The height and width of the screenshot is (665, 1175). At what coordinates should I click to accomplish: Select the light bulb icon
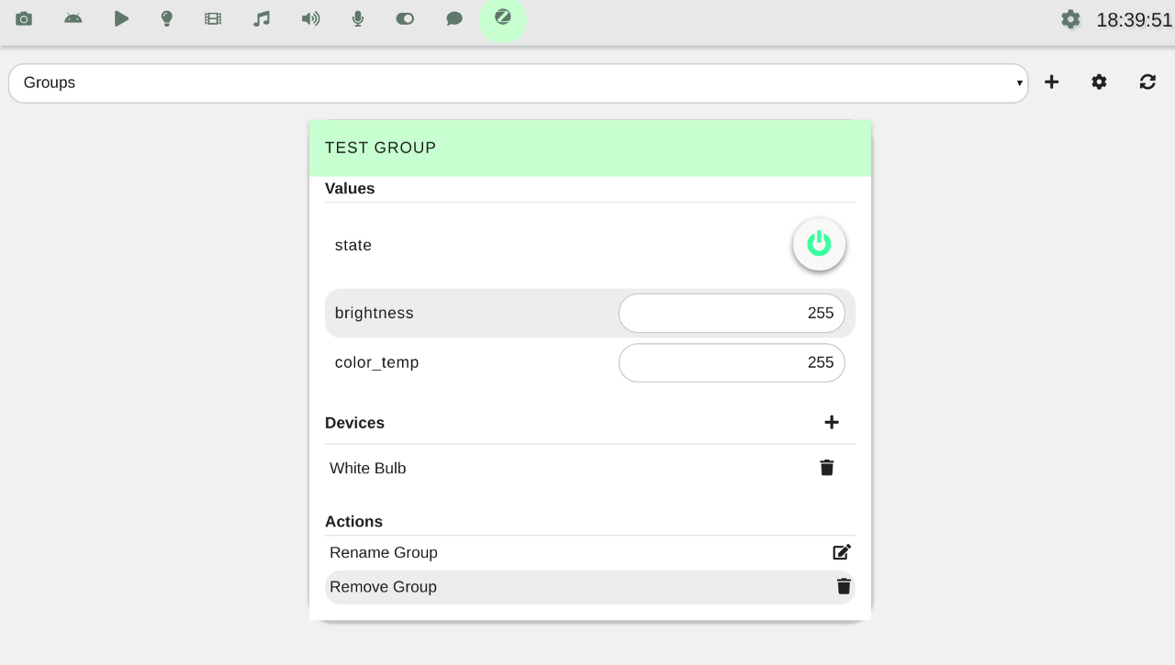coord(167,18)
